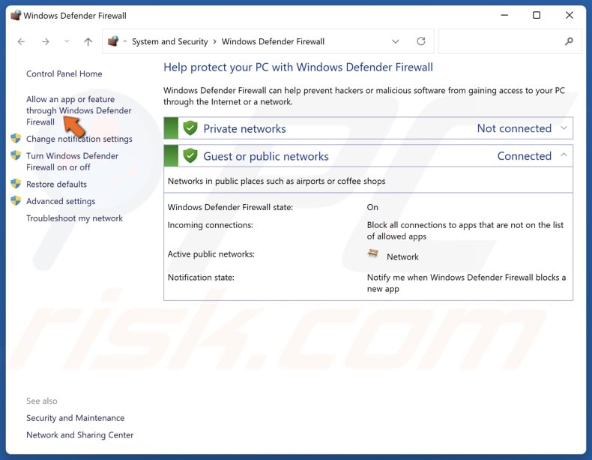Close the Windows Defender Firewall window

coord(570,15)
